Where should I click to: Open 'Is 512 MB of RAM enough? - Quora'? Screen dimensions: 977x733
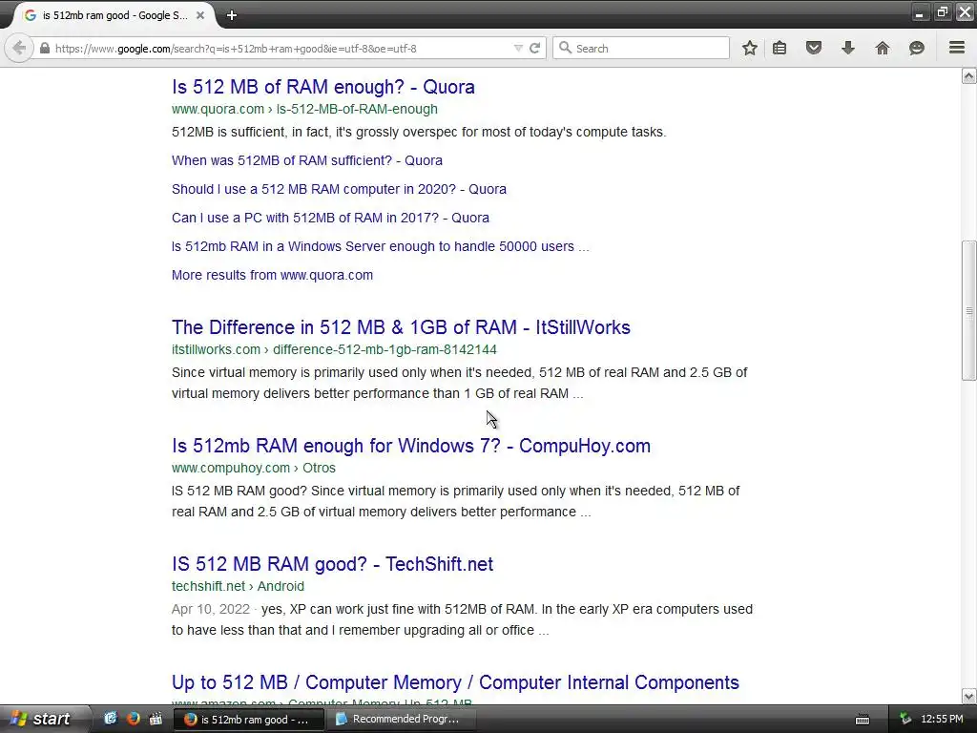coord(322,87)
